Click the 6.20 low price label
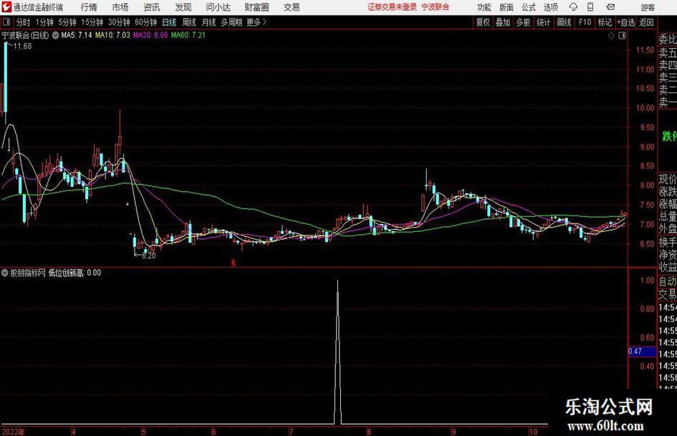This screenshot has height=436, width=677. point(148,256)
